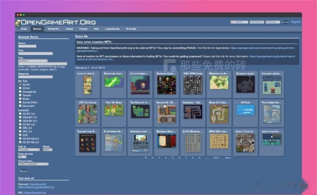Check the Sound Effect checkbox

coord(20,102)
